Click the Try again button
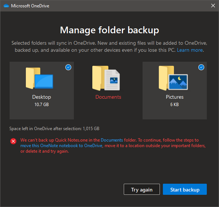 coord(142,189)
